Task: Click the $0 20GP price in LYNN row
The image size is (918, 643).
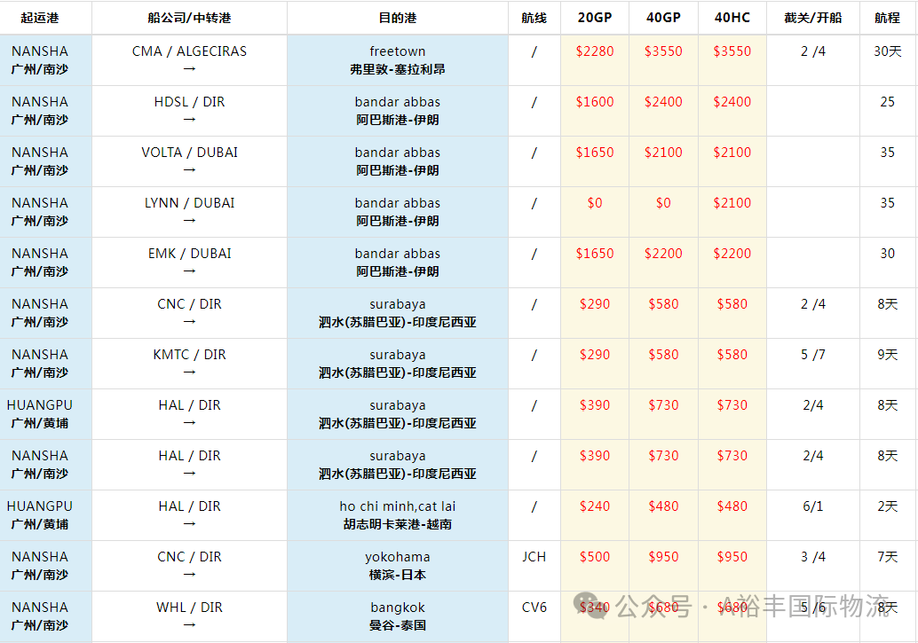Action: coord(595,203)
